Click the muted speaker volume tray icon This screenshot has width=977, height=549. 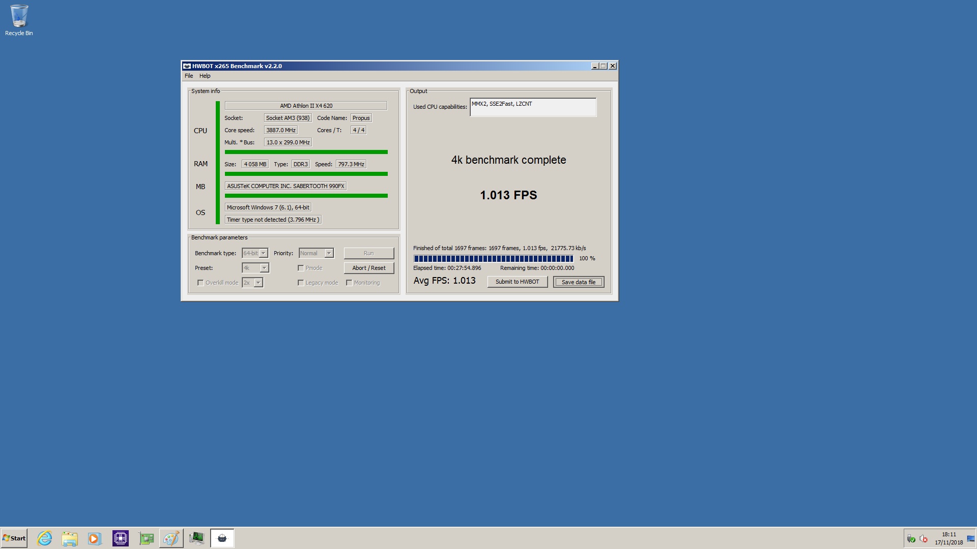click(x=924, y=539)
